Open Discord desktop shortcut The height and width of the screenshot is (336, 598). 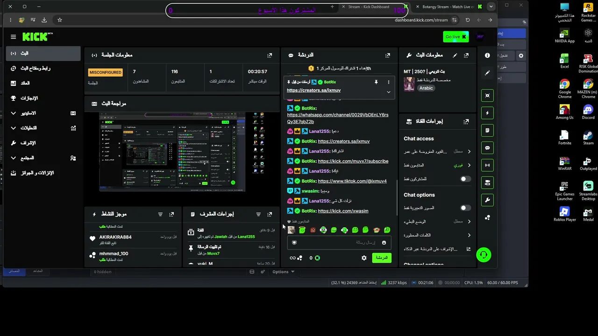[588, 112]
